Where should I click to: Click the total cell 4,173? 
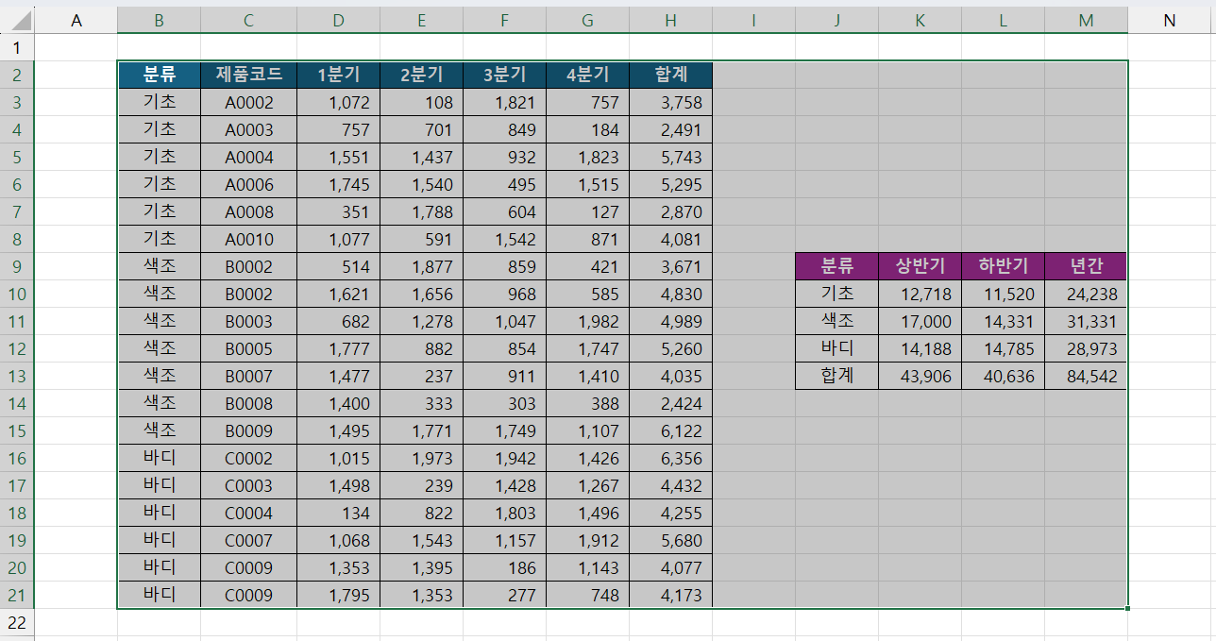pos(670,595)
